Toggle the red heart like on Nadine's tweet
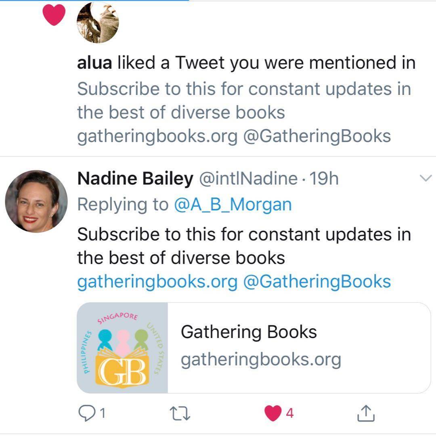Viewport: 436px width, 436px height. (273, 413)
